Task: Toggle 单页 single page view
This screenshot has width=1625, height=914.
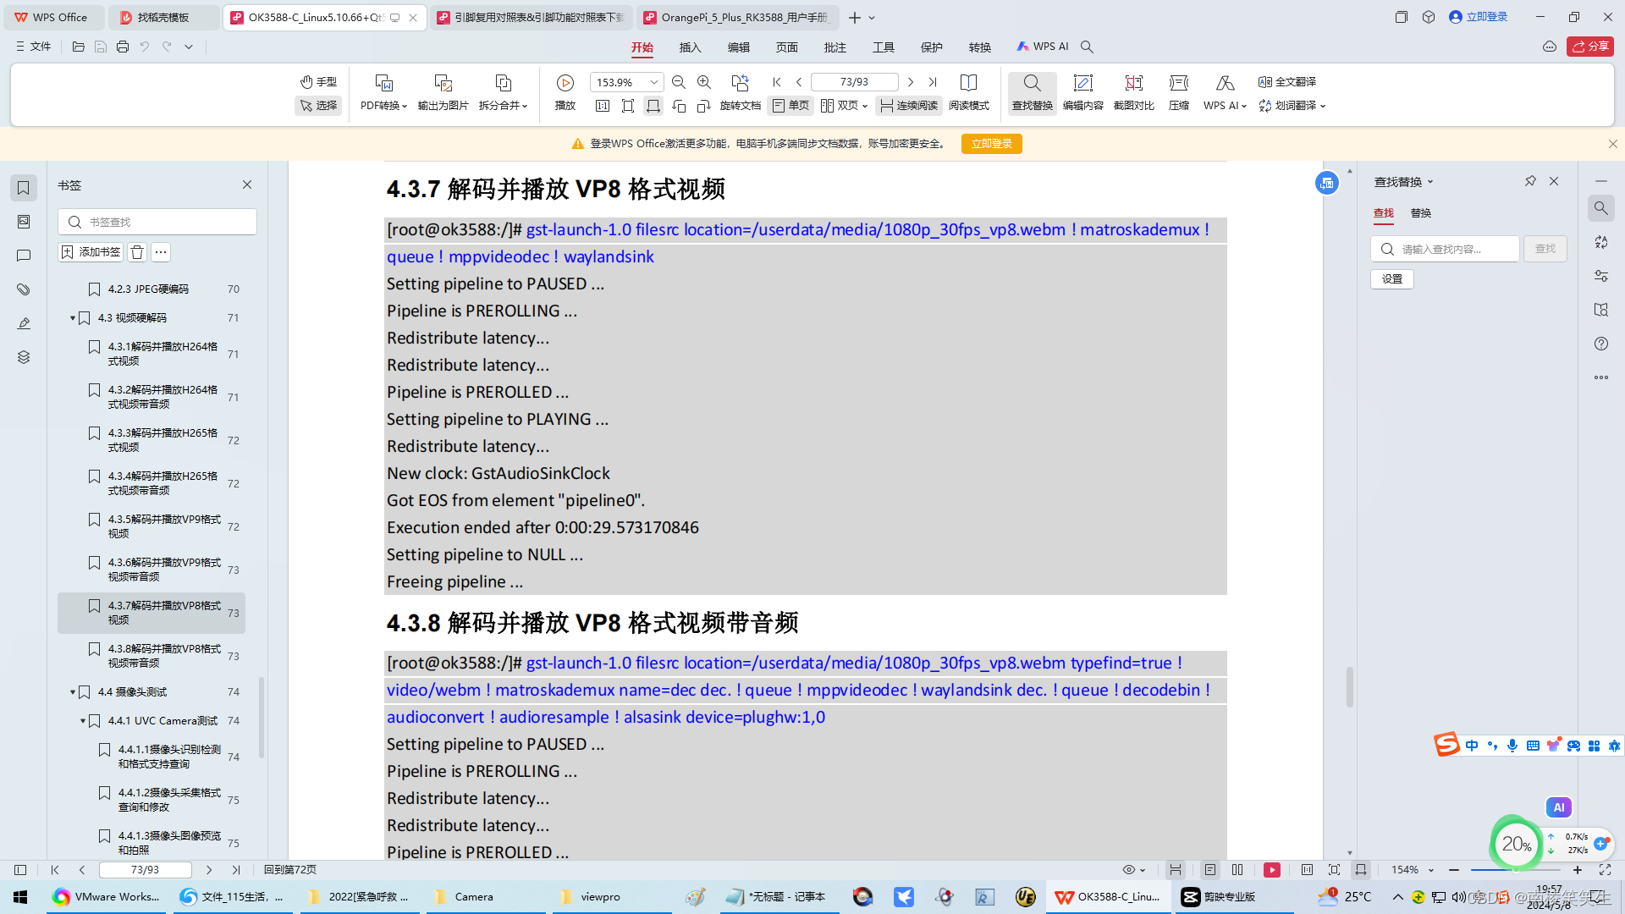Action: click(790, 105)
